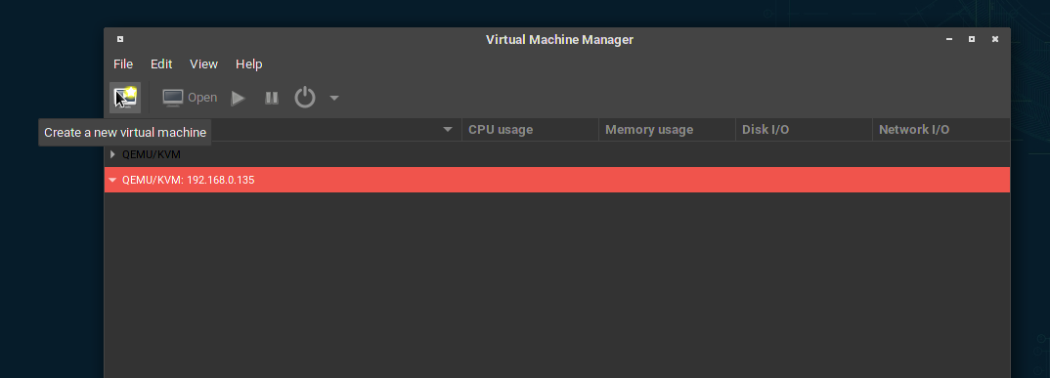Open the Edit menu
The height and width of the screenshot is (378, 1050).
point(161,64)
